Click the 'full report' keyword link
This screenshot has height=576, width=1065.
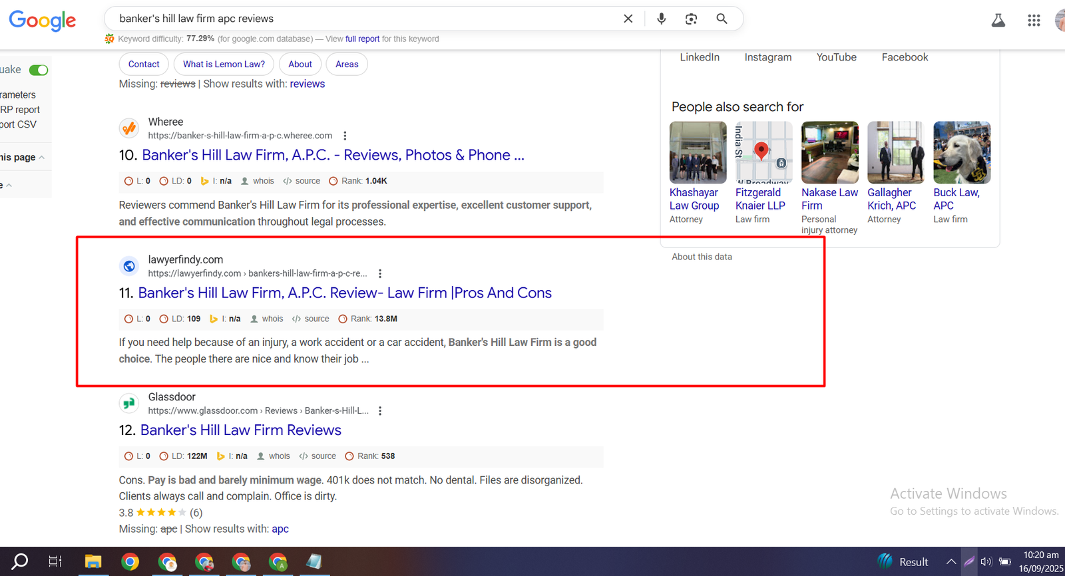(x=362, y=39)
